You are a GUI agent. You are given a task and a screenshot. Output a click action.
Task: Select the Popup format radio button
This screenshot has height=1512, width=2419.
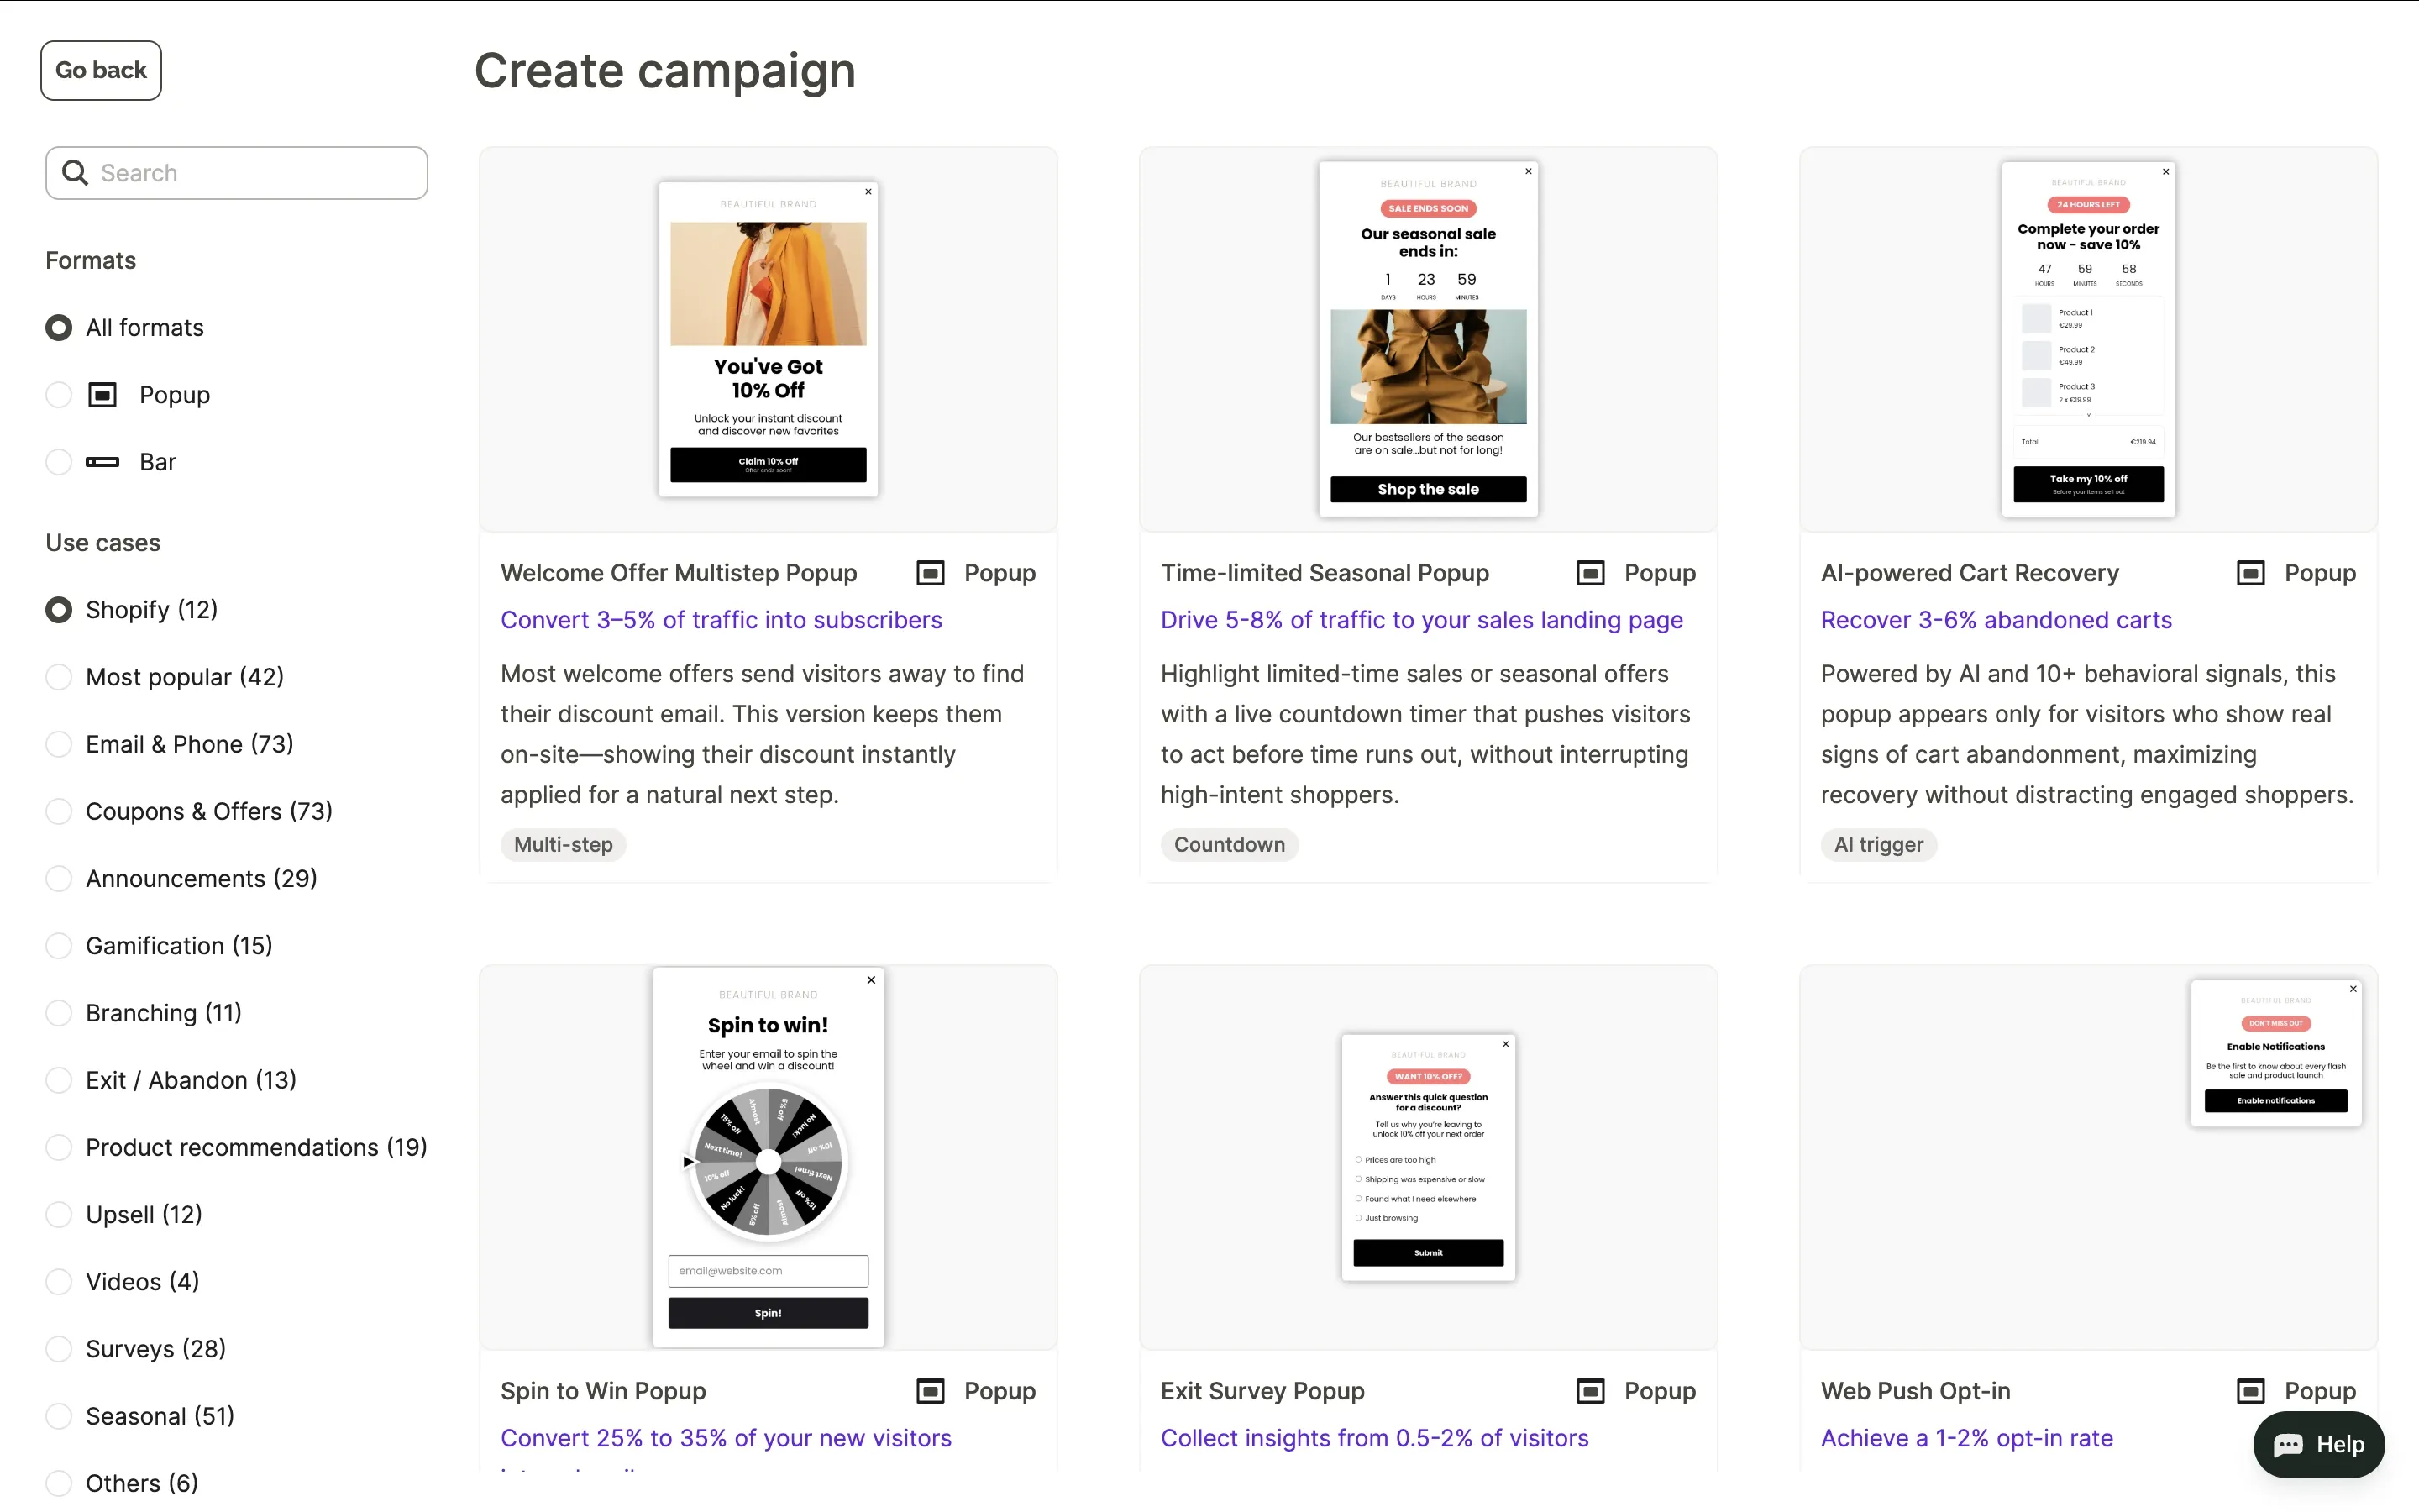tap(59, 395)
